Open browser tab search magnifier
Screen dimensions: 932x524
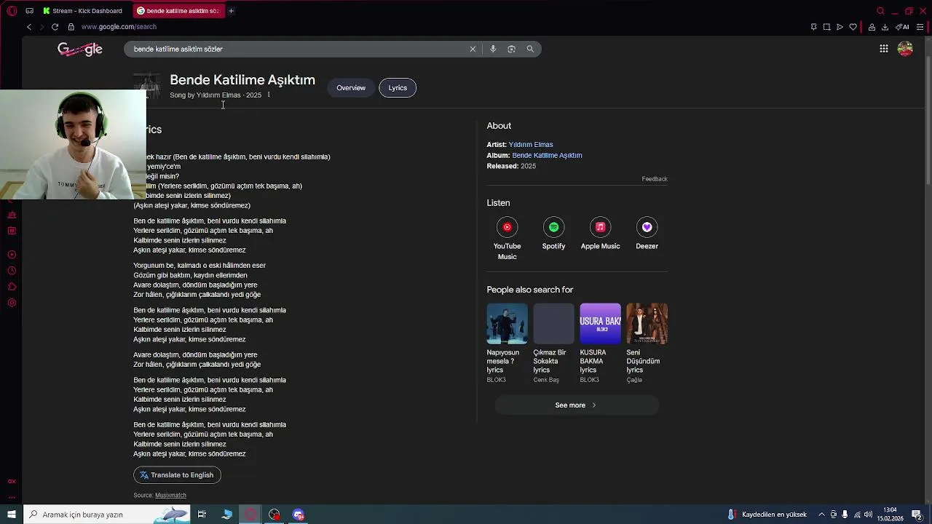coord(880,11)
